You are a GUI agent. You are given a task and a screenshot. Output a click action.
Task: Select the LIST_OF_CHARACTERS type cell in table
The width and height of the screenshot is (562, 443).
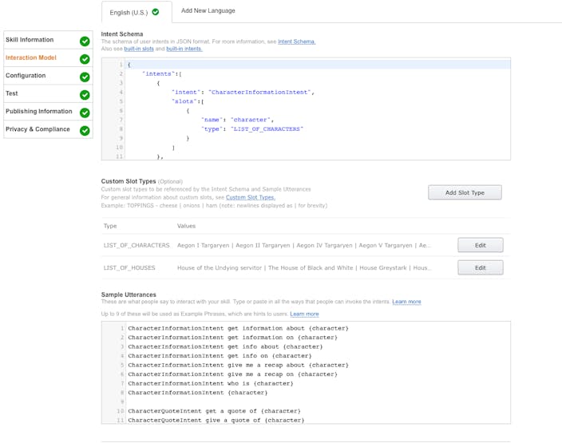click(137, 246)
